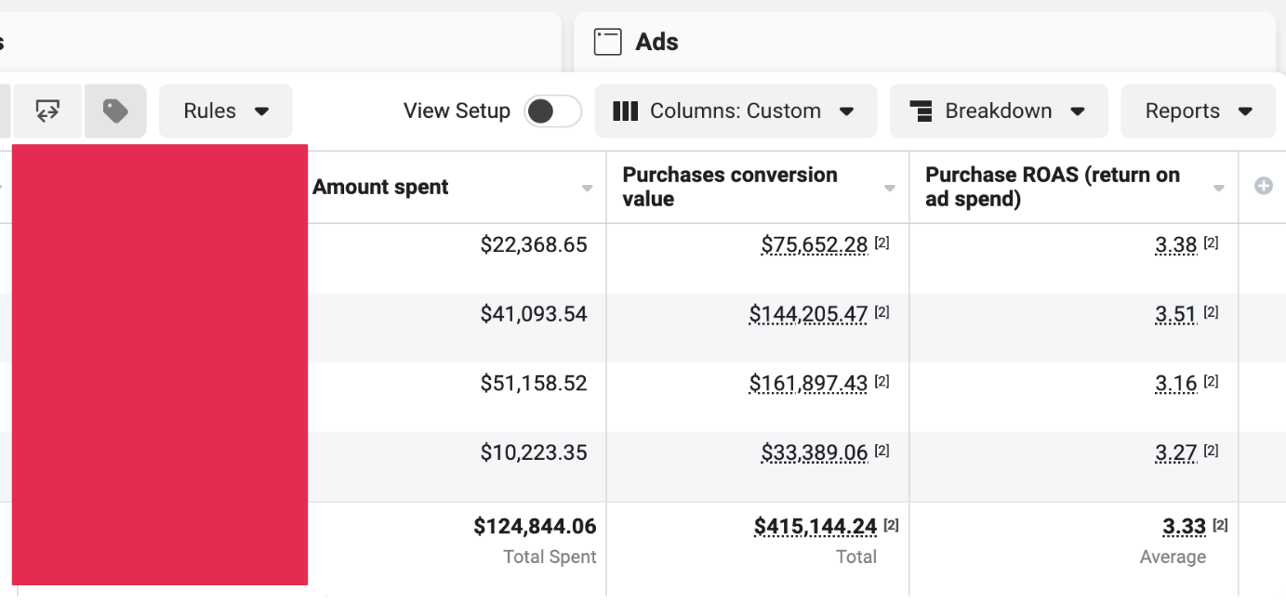Select the $51,158.52 amount spent cell
The height and width of the screenshot is (603, 1286).
533,384
